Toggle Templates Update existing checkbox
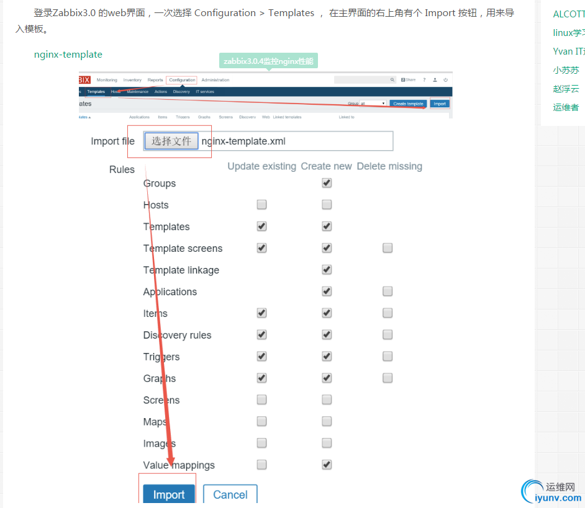 tap(262, 226)
